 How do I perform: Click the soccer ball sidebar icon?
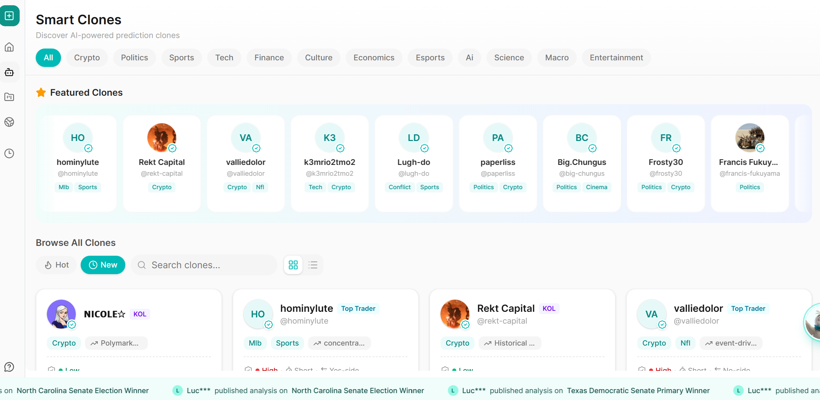click(x=9, y=122)
